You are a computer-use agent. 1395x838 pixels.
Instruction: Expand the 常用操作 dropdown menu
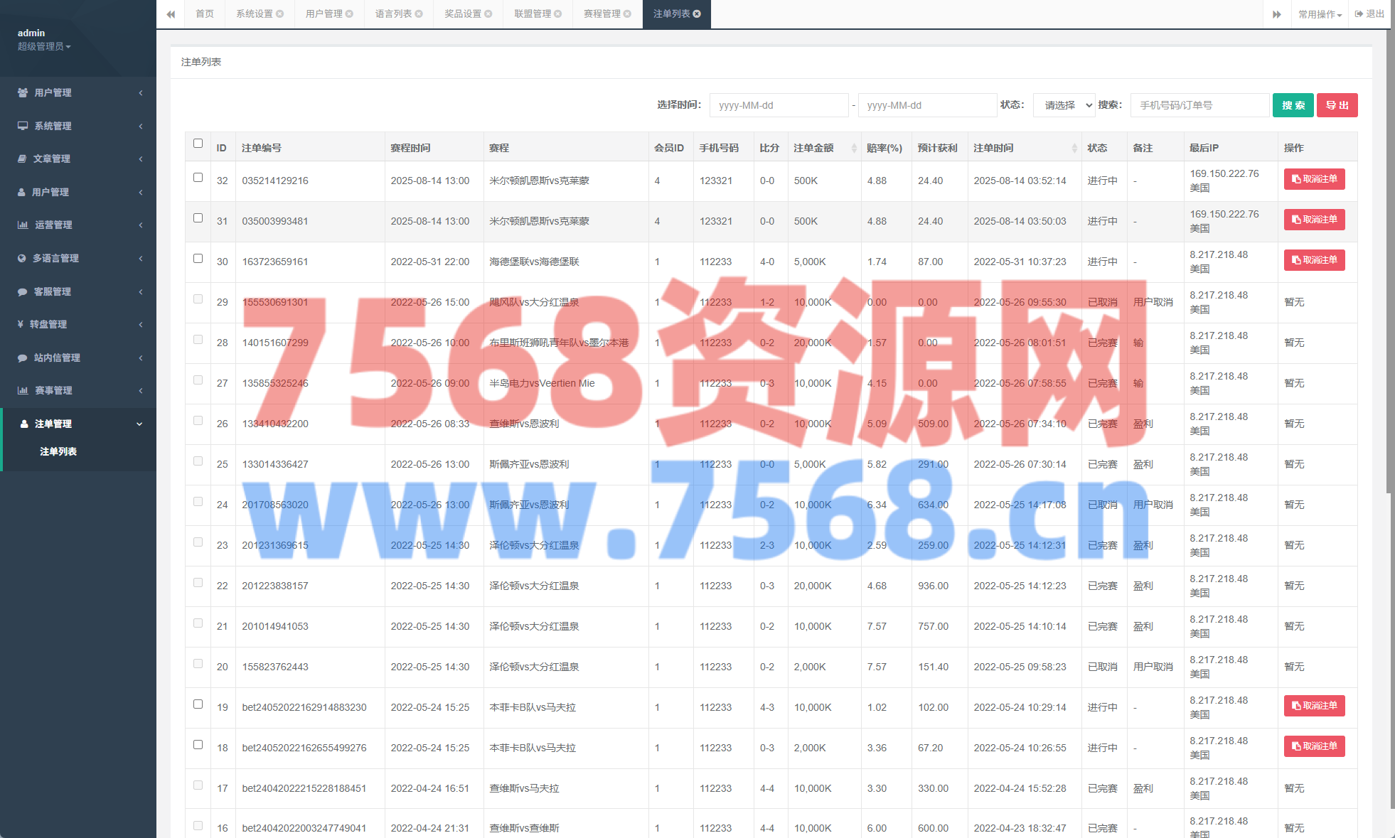(x=1320, y=14)
